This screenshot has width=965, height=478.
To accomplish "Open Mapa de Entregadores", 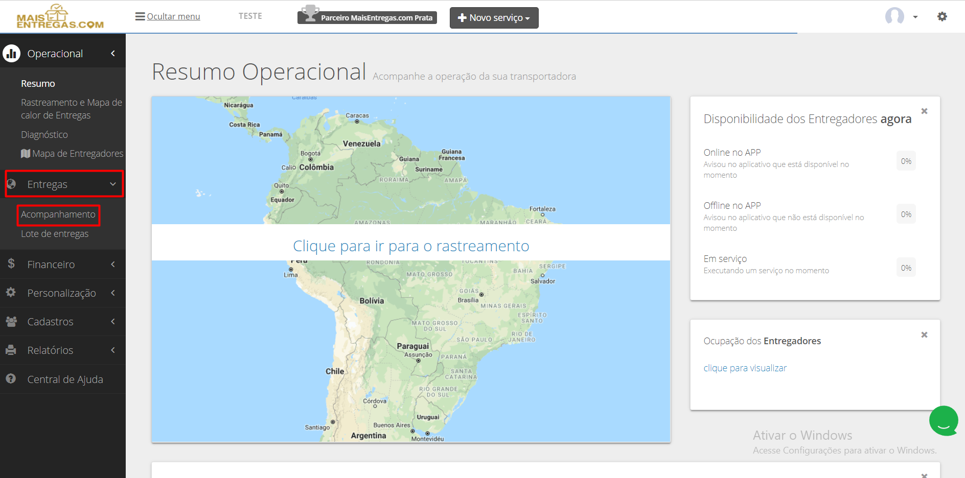I will pyautogui.click(x=72, y=154).
